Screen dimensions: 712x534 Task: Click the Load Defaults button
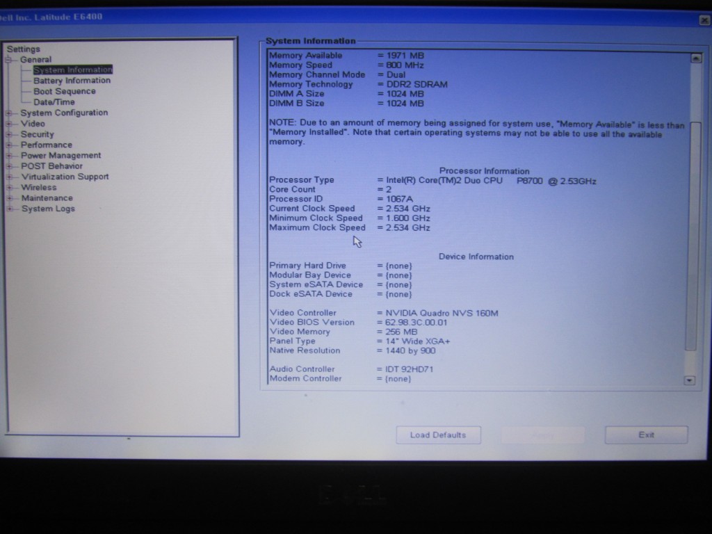click(438, 435)
